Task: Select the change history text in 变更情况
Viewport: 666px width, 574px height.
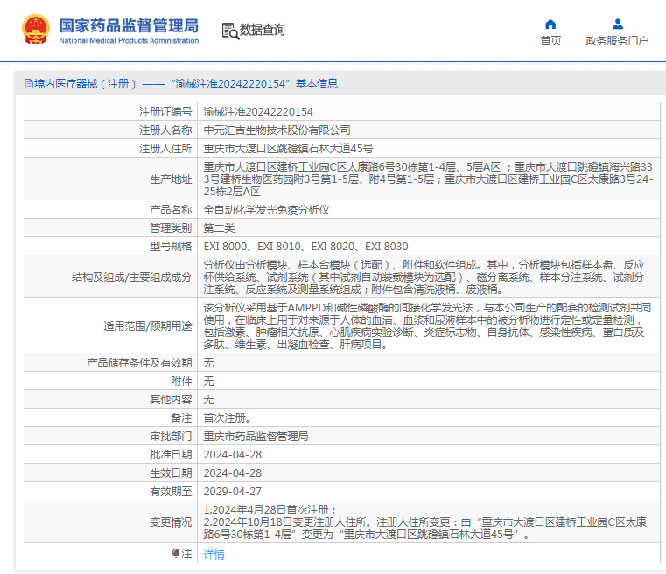Action: [x=425, y=521]
